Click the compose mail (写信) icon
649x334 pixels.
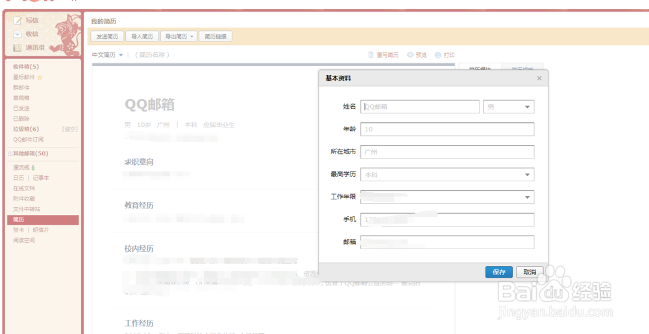click(18, 20)
